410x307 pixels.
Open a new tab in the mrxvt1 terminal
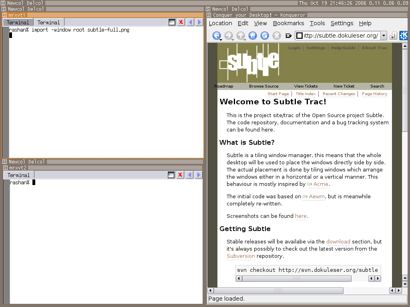(172, 22)
